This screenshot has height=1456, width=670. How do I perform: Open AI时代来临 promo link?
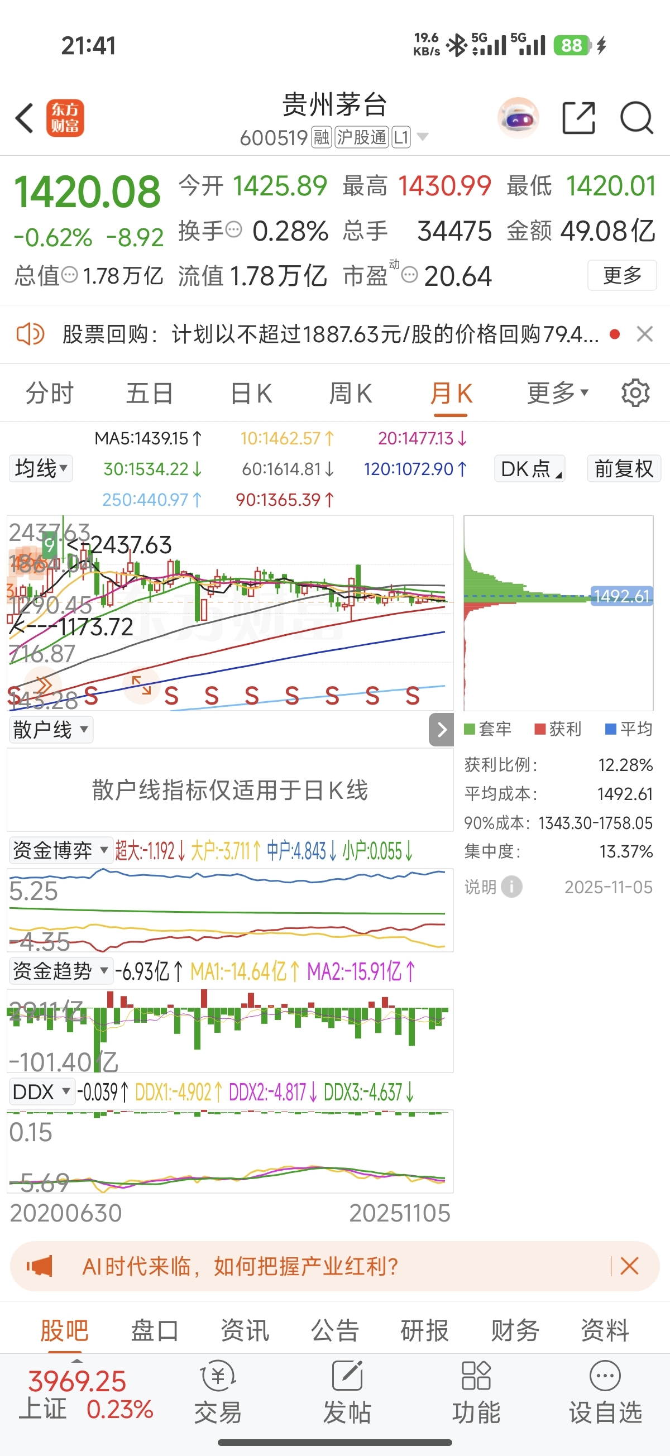[x=240, y=1266]
